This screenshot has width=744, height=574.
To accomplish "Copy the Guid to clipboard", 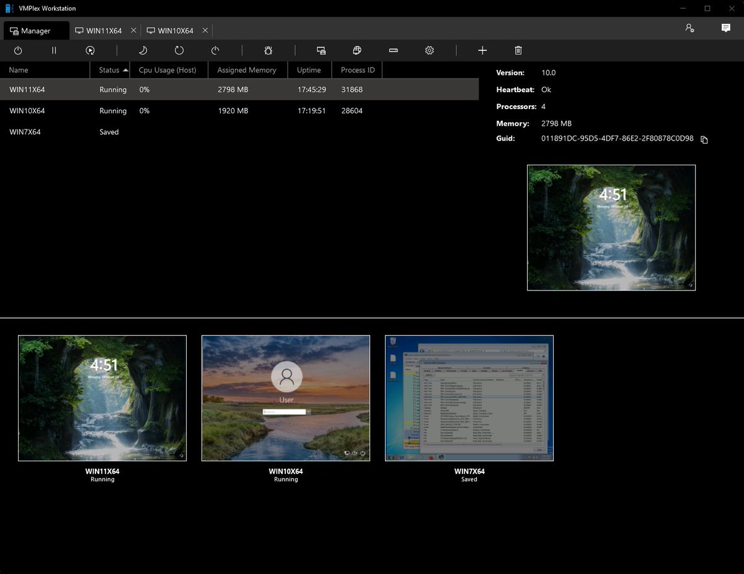I will [704, 140].
